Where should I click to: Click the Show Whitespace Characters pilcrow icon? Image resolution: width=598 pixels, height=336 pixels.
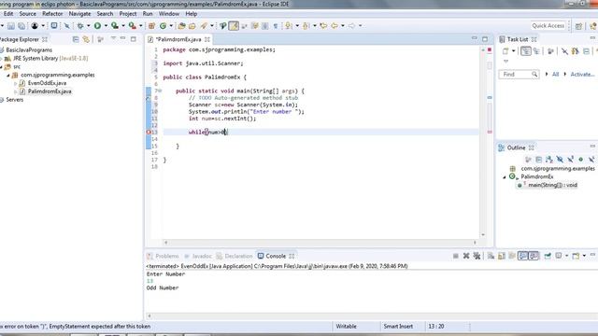pyautogui.click(x=276, y=25)
